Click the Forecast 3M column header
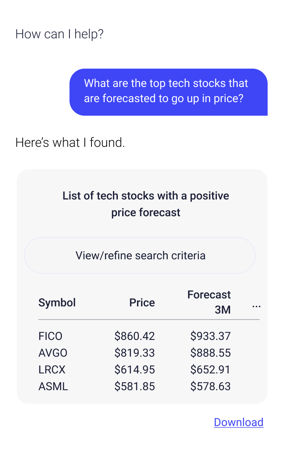Screen dimensions: 286x454 pyautogui.click(x=209, y=302)
